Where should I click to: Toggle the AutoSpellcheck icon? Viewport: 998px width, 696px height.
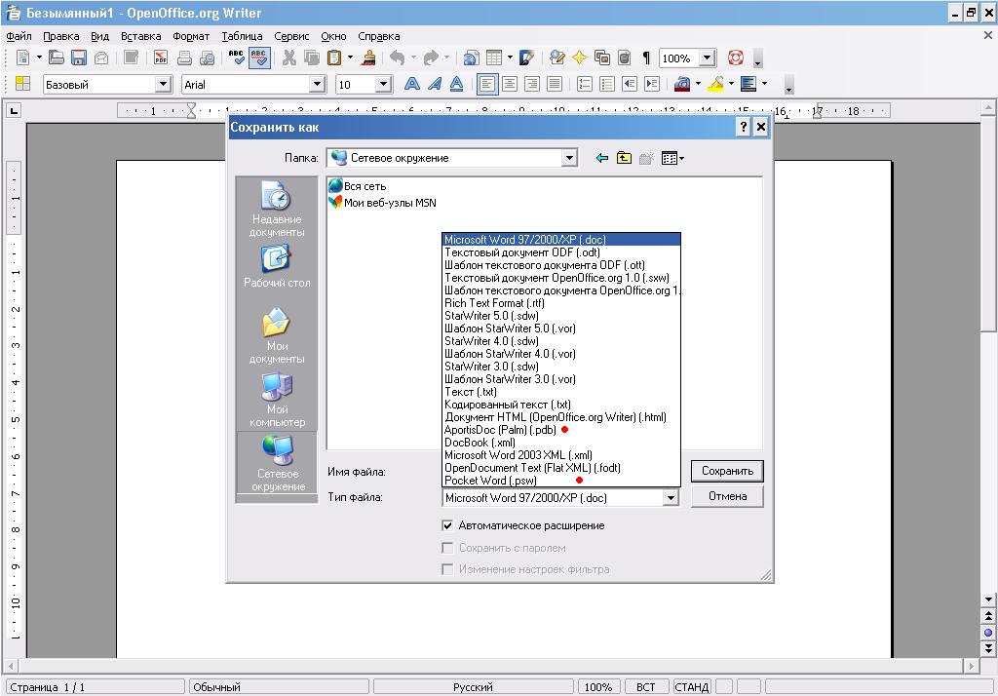click(x=258, y=58)
